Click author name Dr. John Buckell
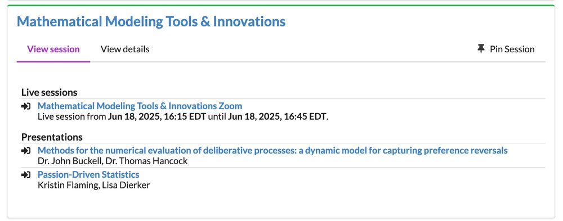 70,161
